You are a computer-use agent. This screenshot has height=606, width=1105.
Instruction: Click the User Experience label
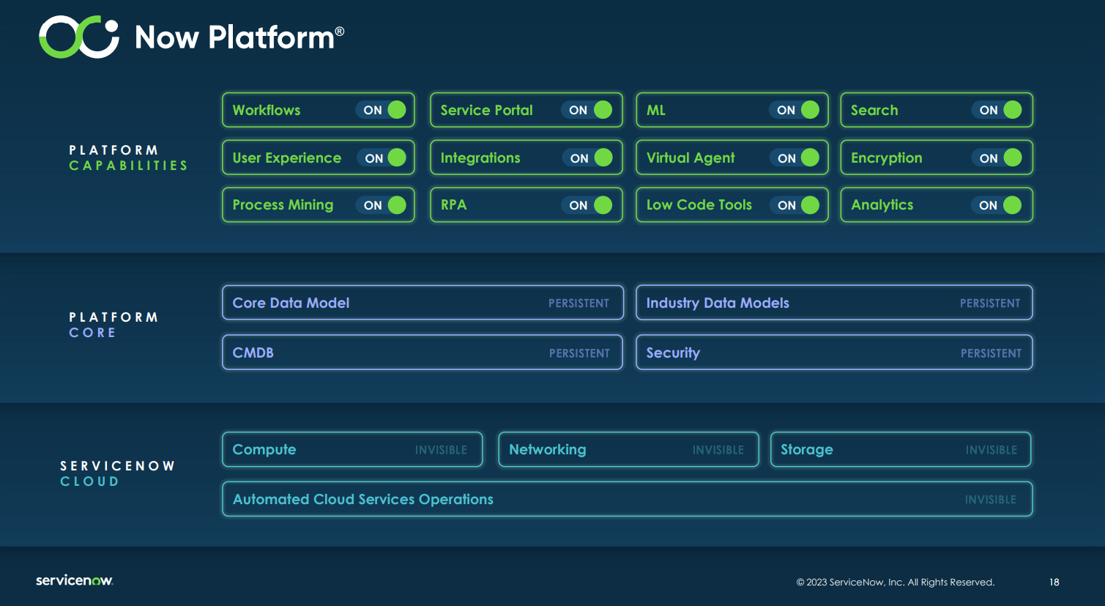[x=287, y=158]
